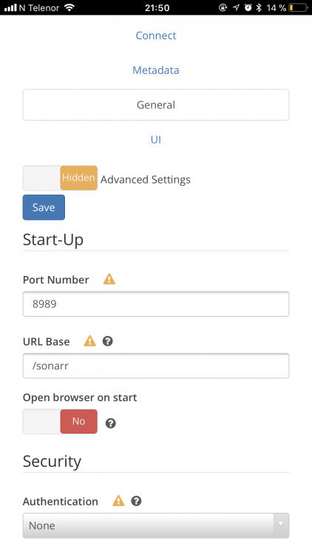Open the Authentication help question mark icon

tap(136, 501)
